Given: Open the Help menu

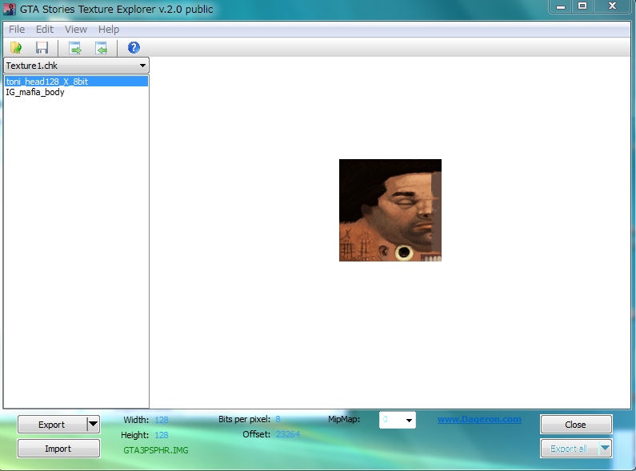Looking at the screenshot, I should (109, 29).
